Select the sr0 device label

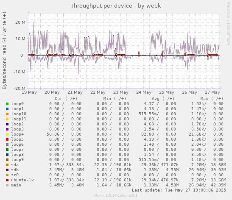pyautogui.click(x=15, y=175)
